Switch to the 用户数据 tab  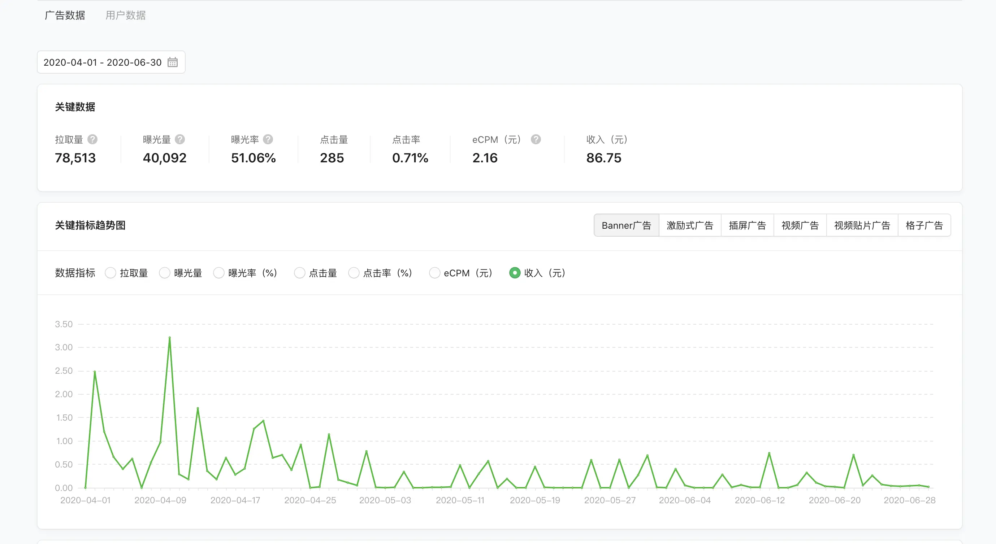click(x=125, y=15)
